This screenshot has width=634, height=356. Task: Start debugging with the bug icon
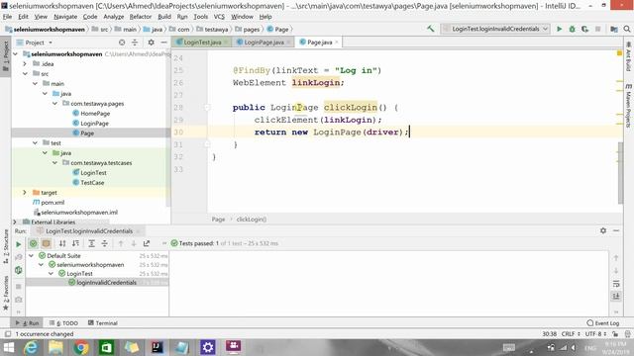[x=572, y=29]
